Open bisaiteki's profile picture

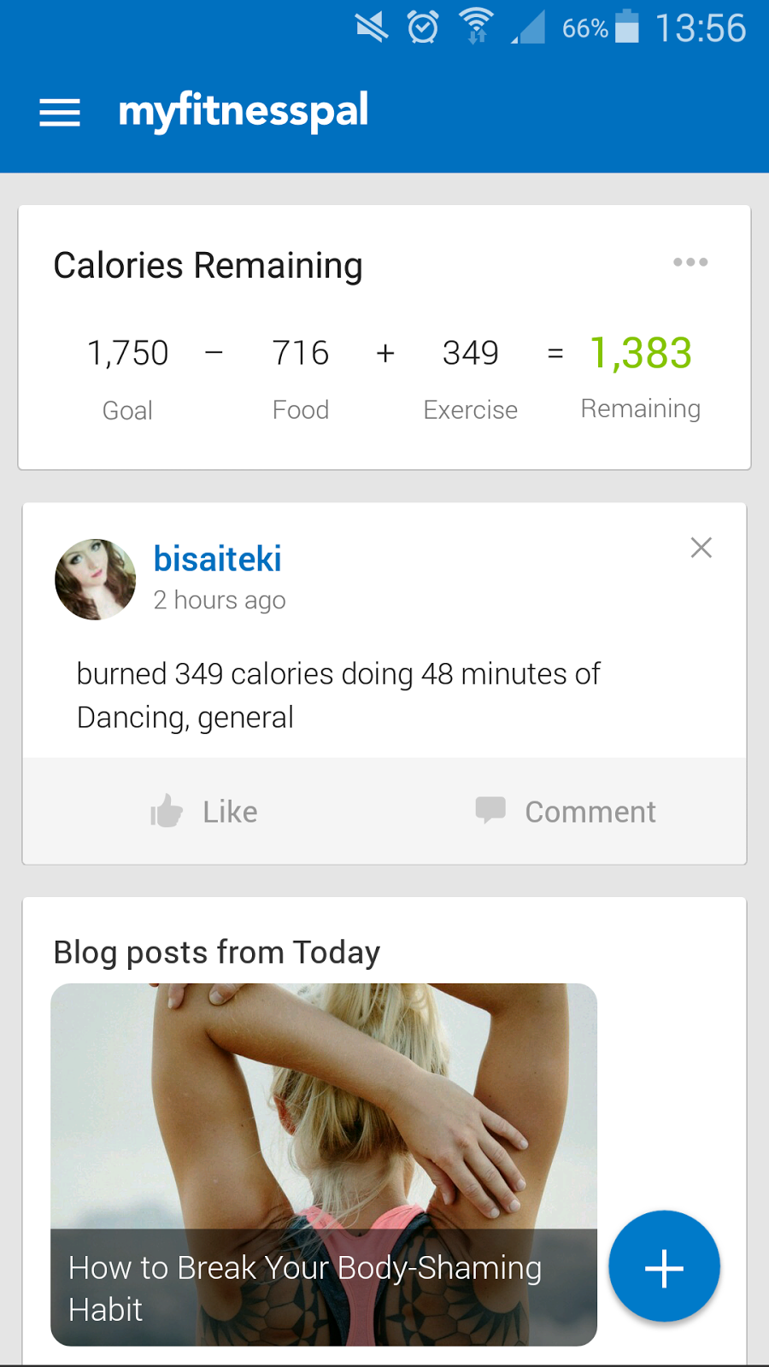[x=95, y=579]
